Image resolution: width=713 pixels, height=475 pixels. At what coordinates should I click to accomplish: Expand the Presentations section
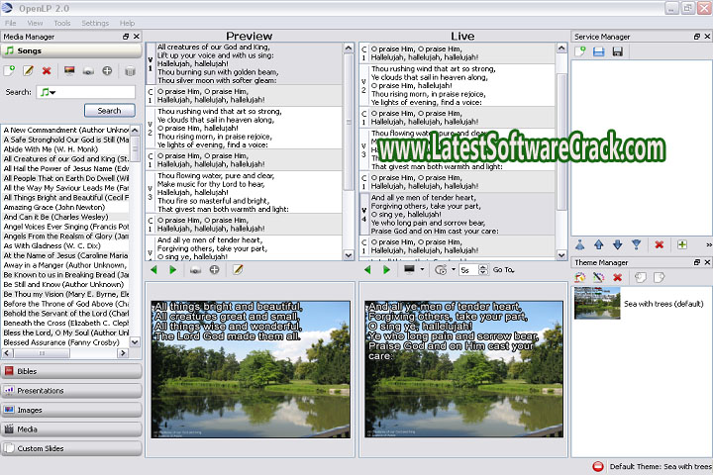point(71,391)
